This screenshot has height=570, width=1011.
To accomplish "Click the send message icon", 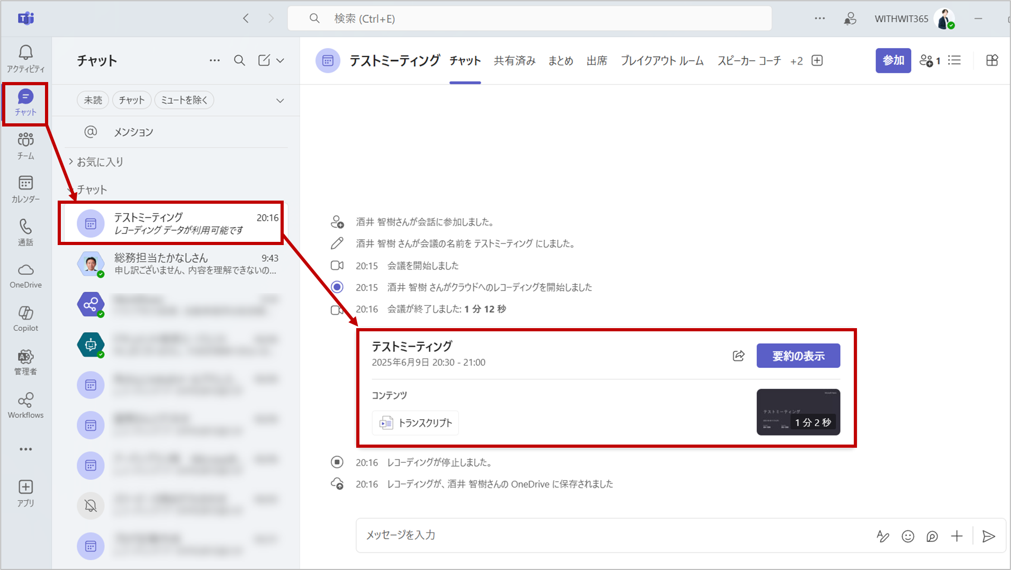I will pyautogui.click(x=988, y=536).
